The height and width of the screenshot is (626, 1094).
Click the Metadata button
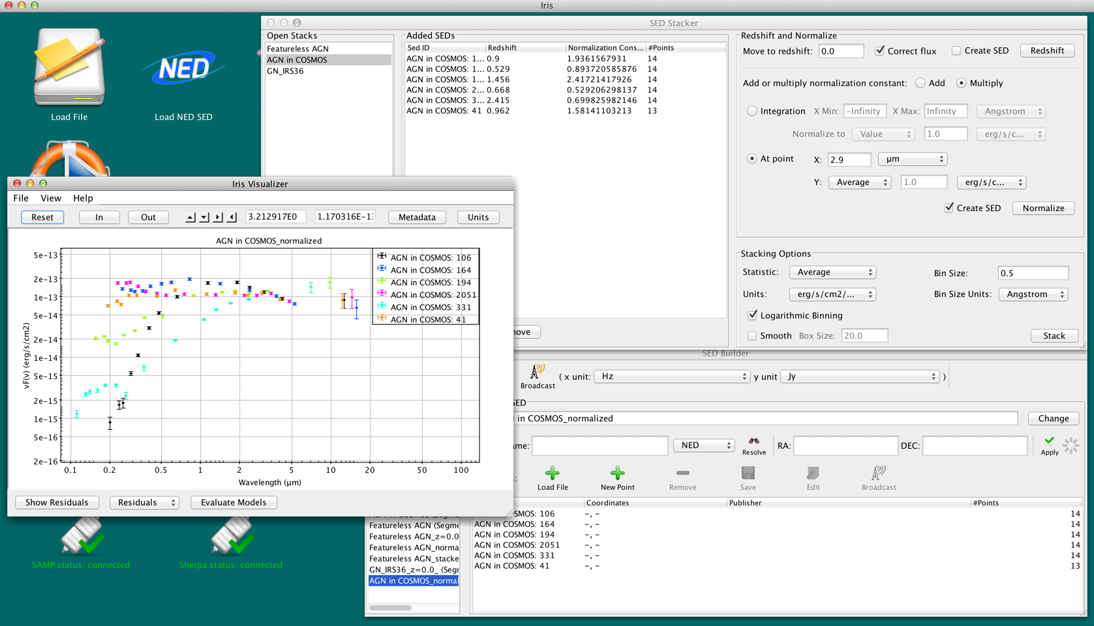point(417,217)
